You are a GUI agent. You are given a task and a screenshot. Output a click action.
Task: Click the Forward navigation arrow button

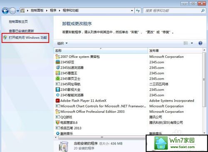[x=13, y=11]
